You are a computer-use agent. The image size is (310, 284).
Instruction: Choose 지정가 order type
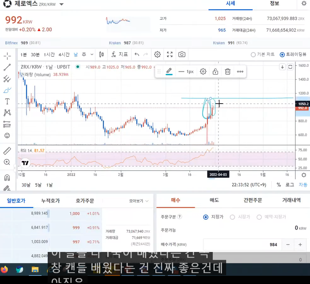click(213, 217)
